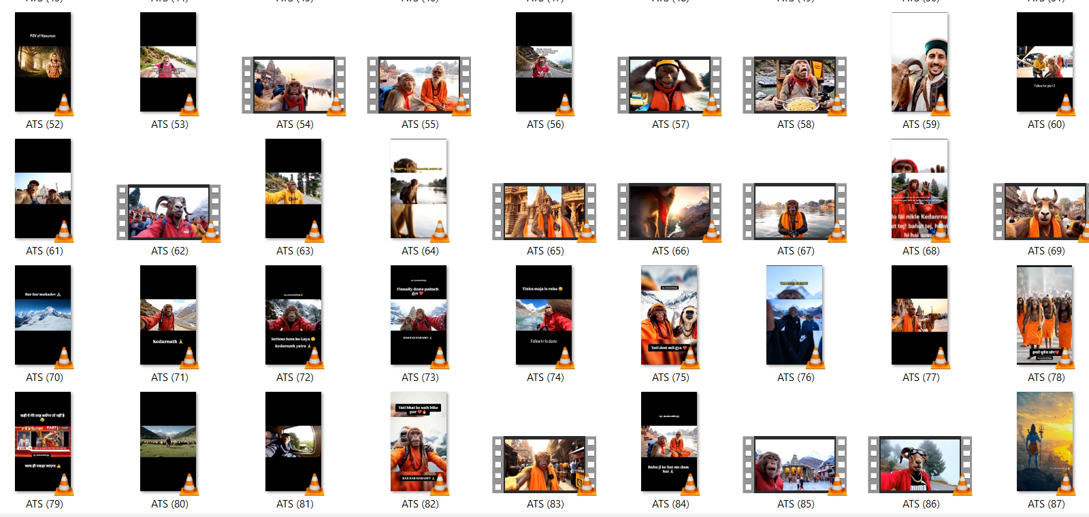This screenshot has width=1089, height=517.
Task: Click the file name ATS (67)
Action: point(796,251)
